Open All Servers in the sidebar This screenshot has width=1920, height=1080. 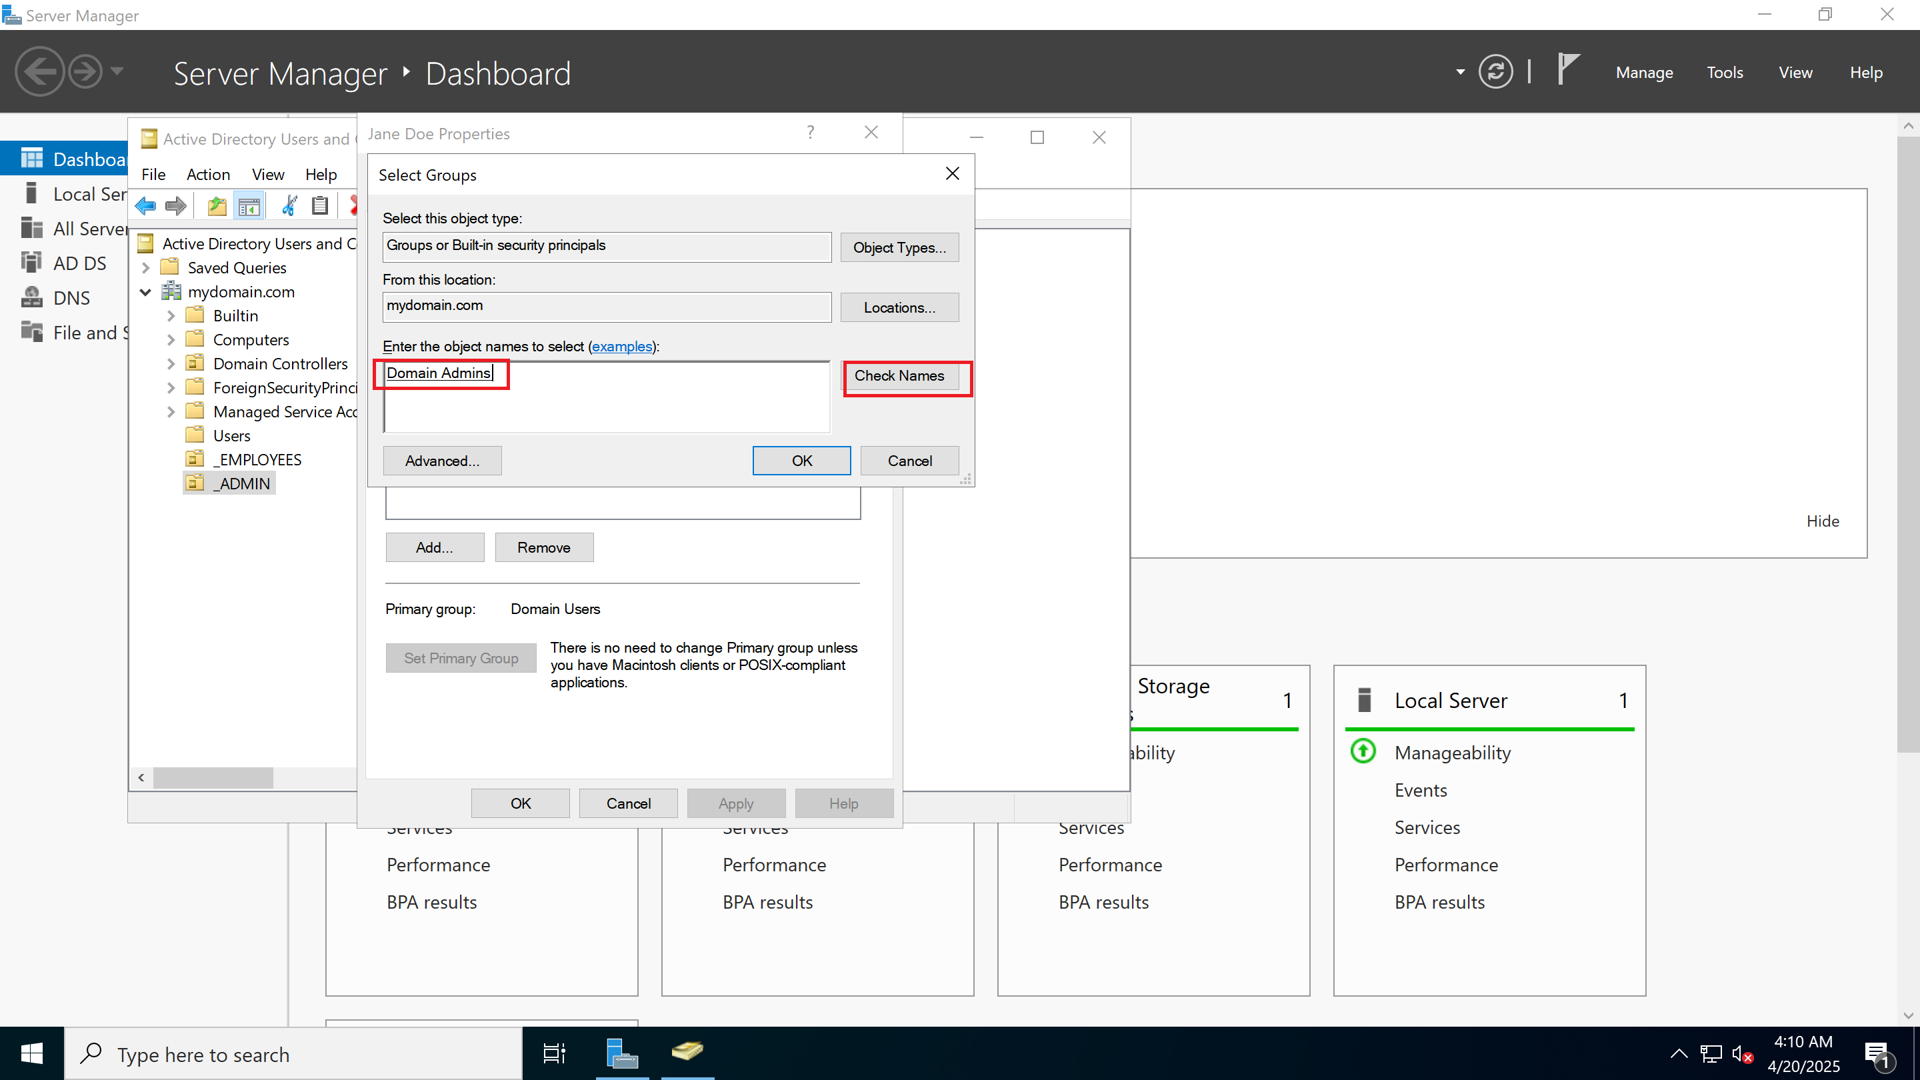(64, 229)
